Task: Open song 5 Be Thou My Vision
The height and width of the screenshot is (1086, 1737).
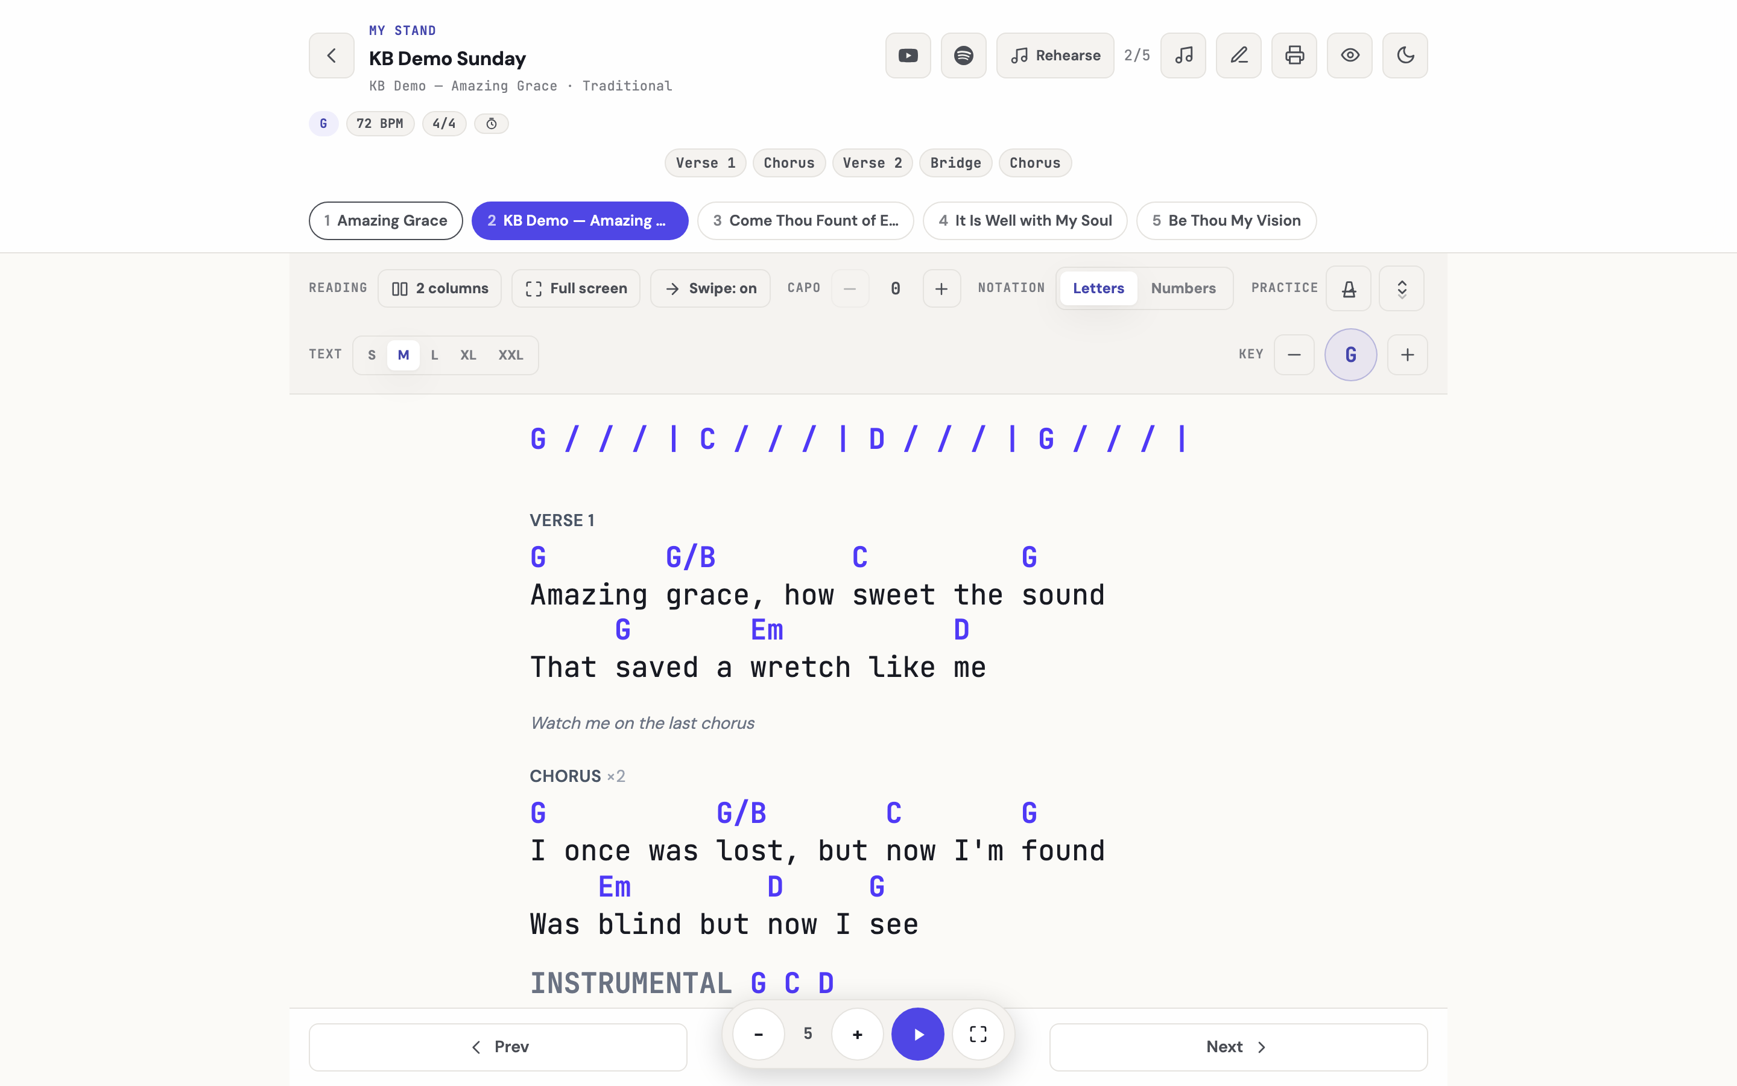Action: coord(1226,220)
